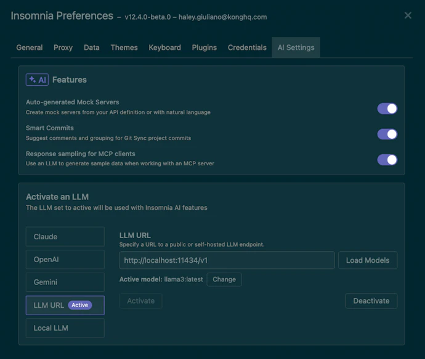Select the Themes tab
425x359 pixels.
coord(124,47)
